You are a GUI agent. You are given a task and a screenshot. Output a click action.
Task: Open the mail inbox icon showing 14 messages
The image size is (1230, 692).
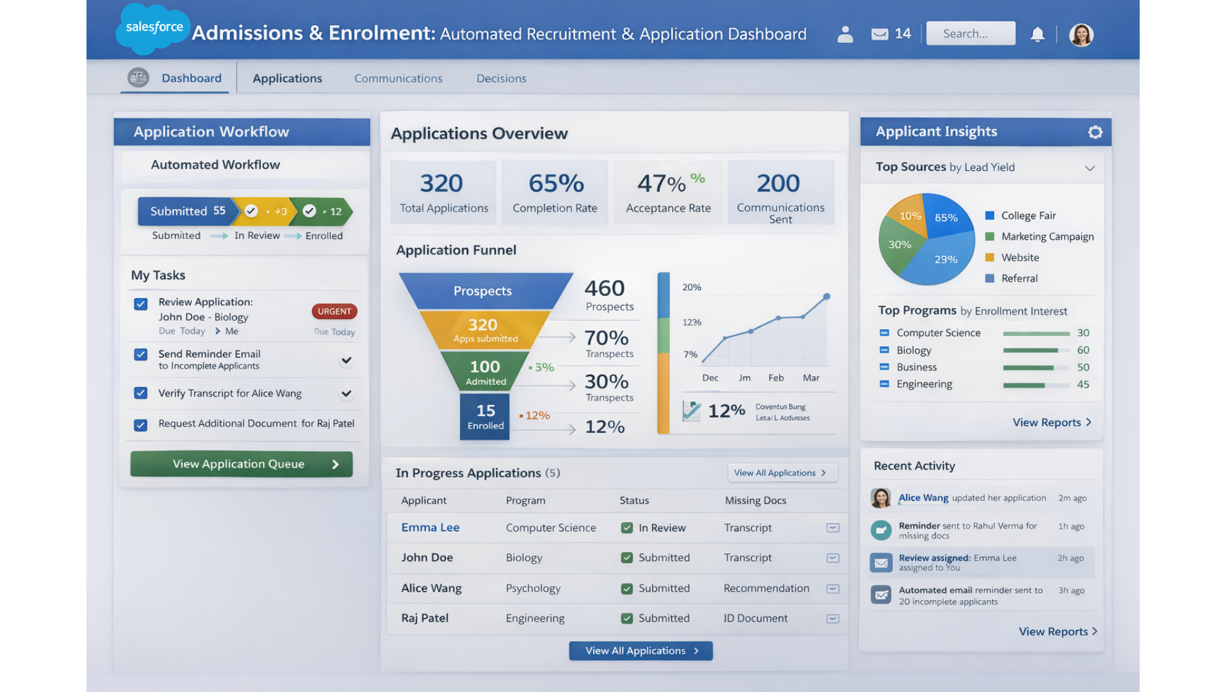(x=879, y=33)
